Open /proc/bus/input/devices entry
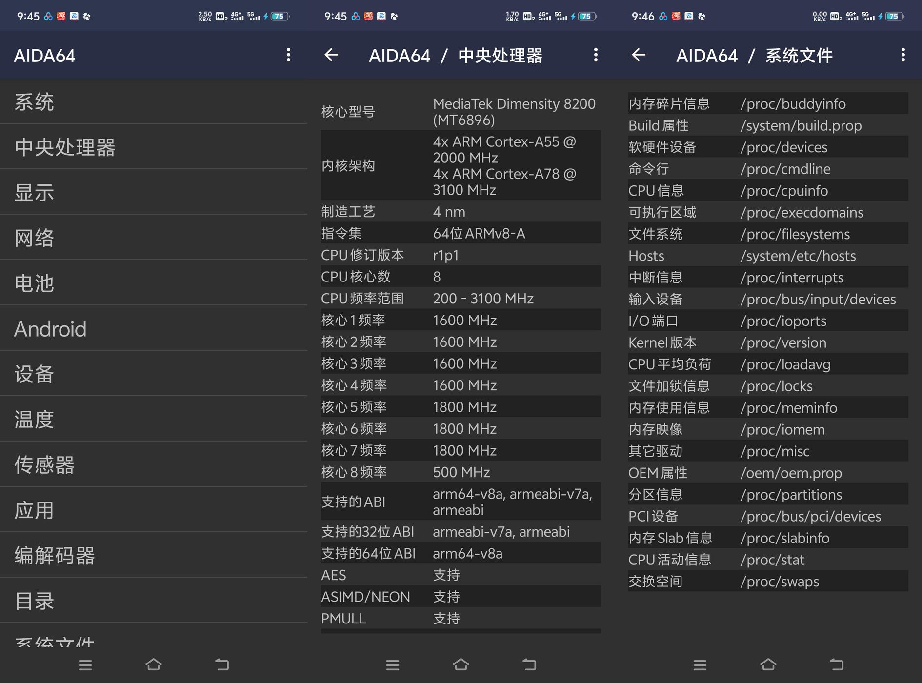 [768, 299]
